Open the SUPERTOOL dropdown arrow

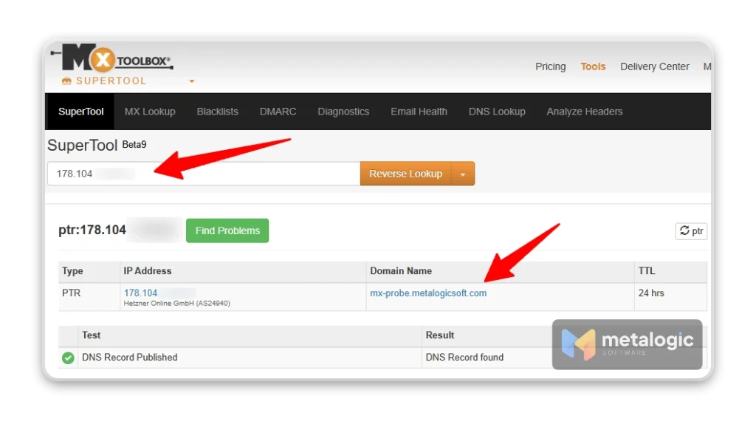click(x=192, y=81)
